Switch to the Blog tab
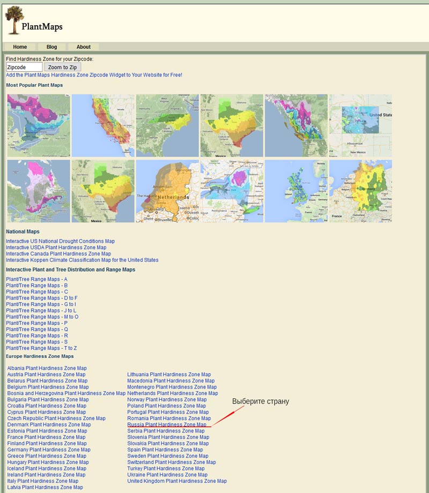This screenshot has width=429, height=493. pyautogui.click(x=51, y=47)
